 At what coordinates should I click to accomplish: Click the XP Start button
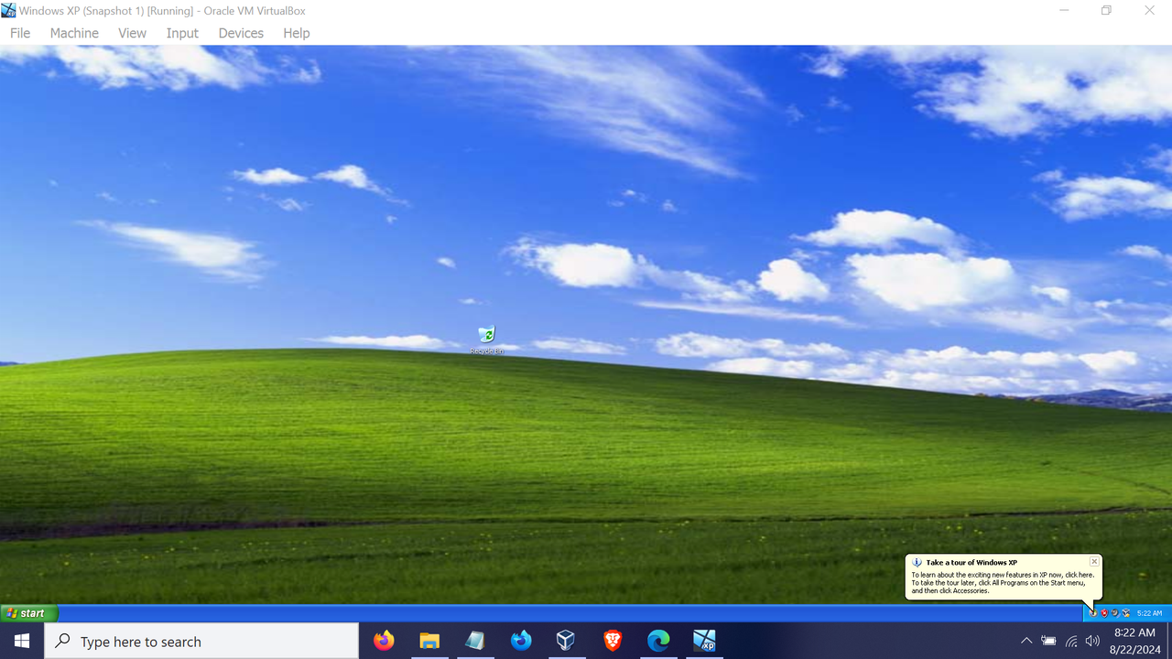[27, 612]
